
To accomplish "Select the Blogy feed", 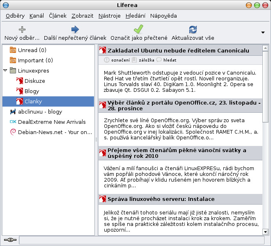I will point(48,91).
